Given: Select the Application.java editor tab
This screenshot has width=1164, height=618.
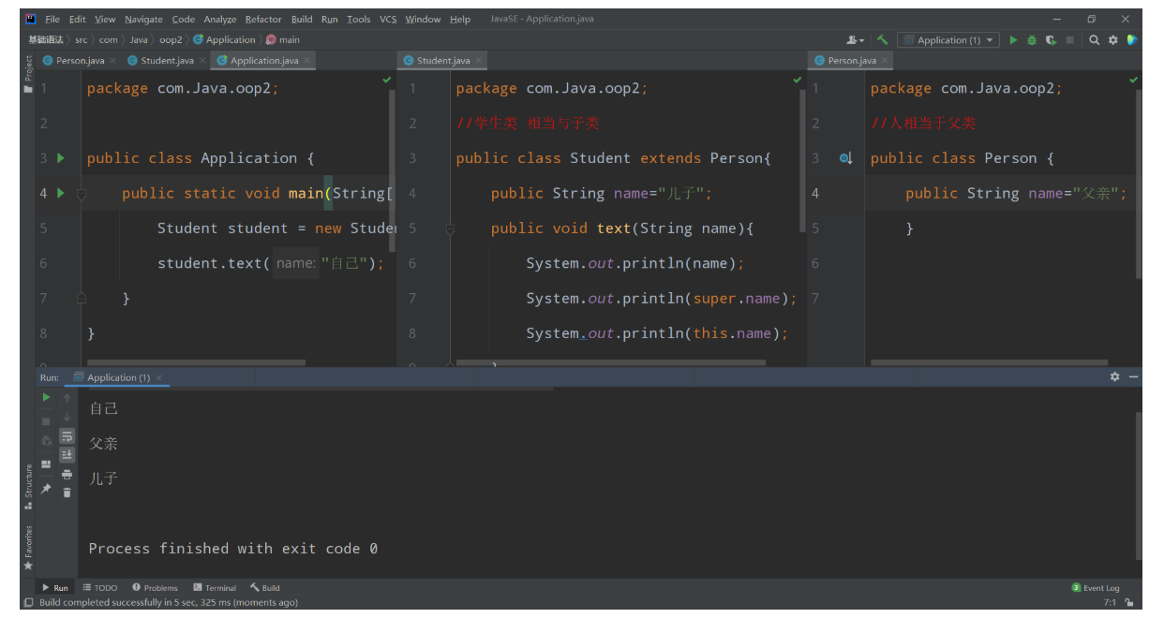Looking at the screenshot, I should click(x=263, y=61).
